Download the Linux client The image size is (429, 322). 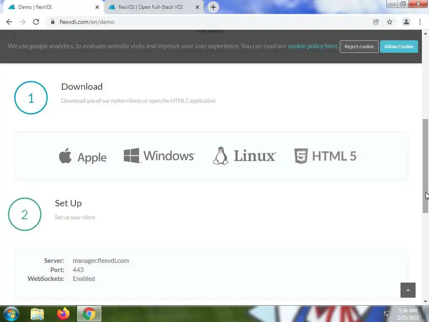pyautogui.click(x=244, y=156)
